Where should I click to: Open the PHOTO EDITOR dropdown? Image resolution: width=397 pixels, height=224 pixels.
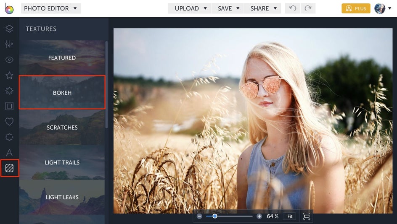[50, 8]
